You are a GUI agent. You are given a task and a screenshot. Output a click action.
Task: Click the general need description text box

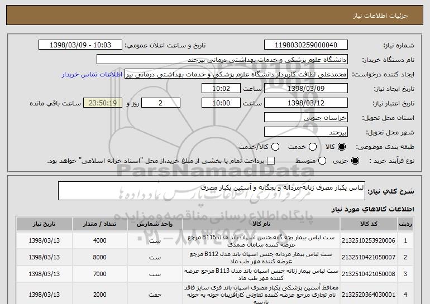212,191
